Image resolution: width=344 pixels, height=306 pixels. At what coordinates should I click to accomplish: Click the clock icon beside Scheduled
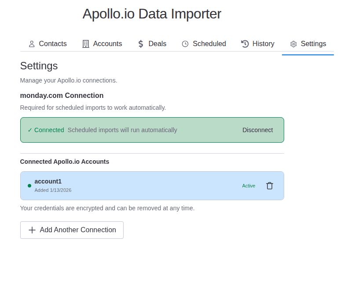tap(185, 44)
